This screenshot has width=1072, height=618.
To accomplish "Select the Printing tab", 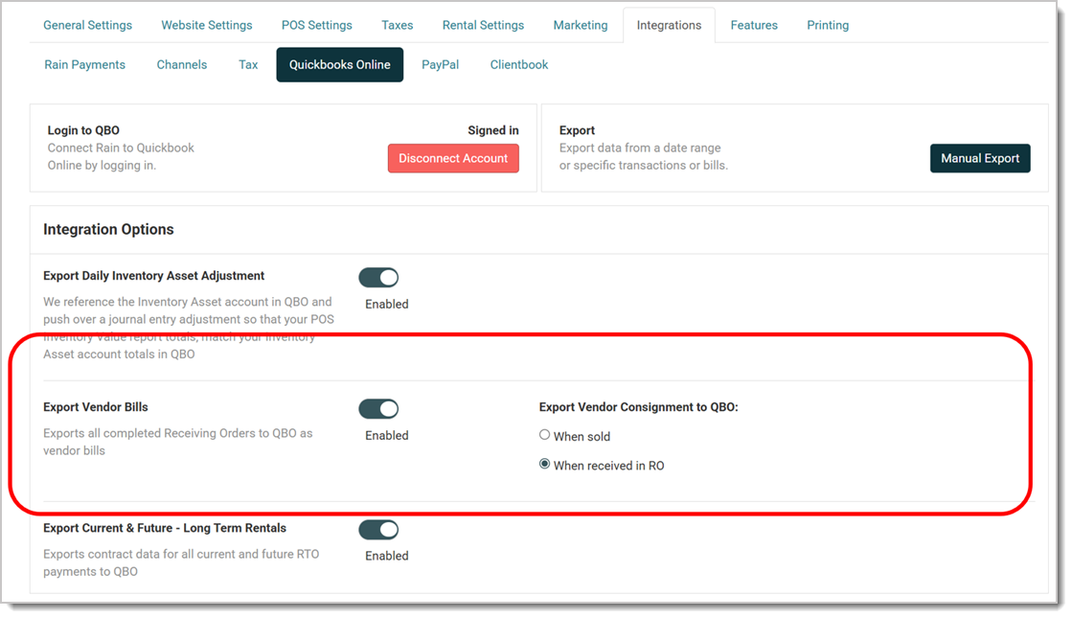I will tap(827, 25).
